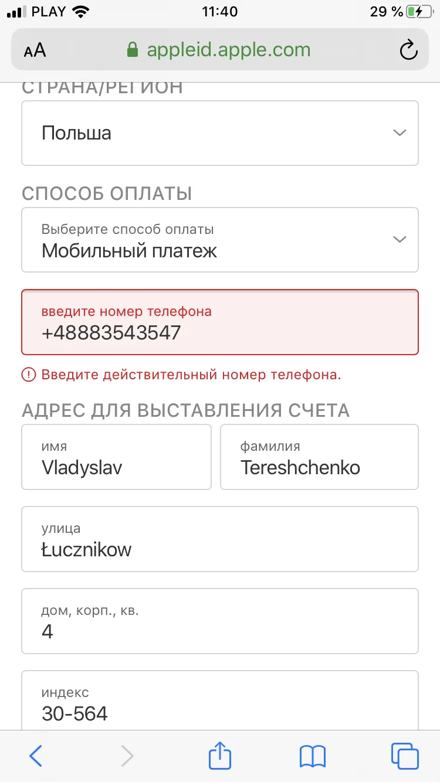Tap the green padlock security icon
440x782 pixels.
[x=133, y=49]
